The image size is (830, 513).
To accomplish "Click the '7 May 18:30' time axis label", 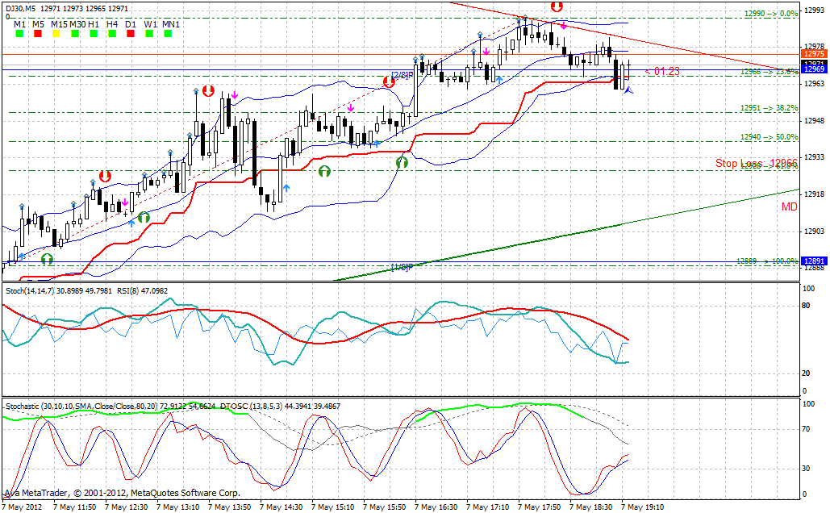I will point(590,507).
